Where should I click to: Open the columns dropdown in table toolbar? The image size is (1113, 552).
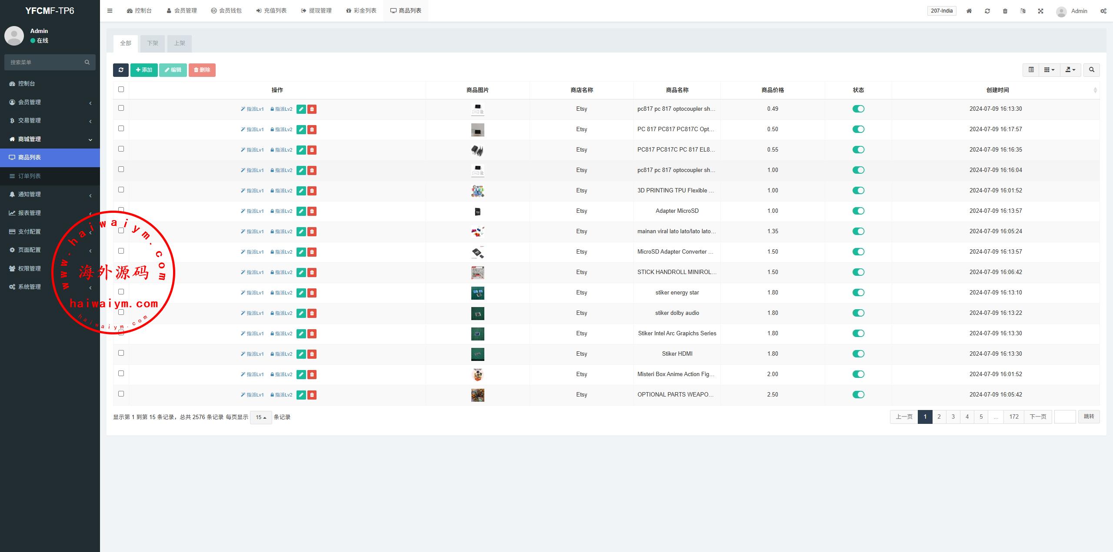tap(1049, 70)
